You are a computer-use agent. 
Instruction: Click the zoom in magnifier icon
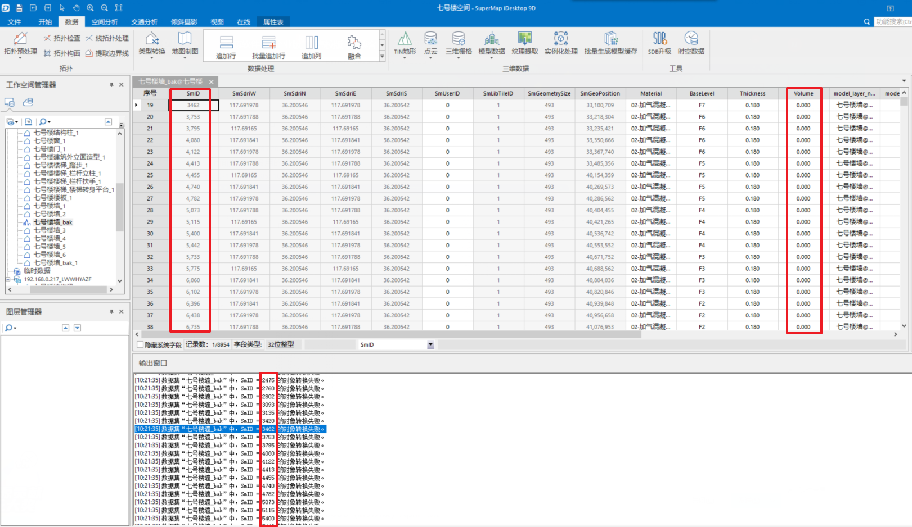[90, 8]
